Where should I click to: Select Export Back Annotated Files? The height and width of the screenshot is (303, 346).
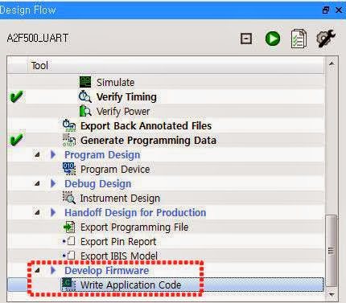click(146, 125)
